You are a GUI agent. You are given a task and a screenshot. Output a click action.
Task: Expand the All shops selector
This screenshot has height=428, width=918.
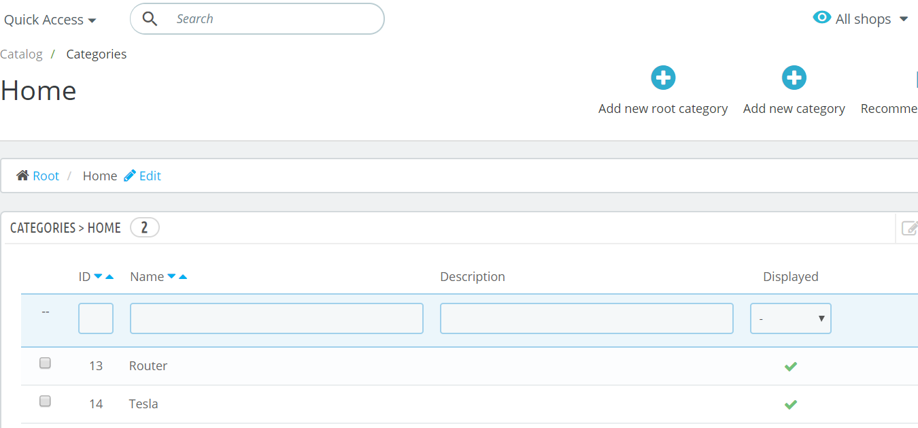pyautogui.click(x=862, y=19)
